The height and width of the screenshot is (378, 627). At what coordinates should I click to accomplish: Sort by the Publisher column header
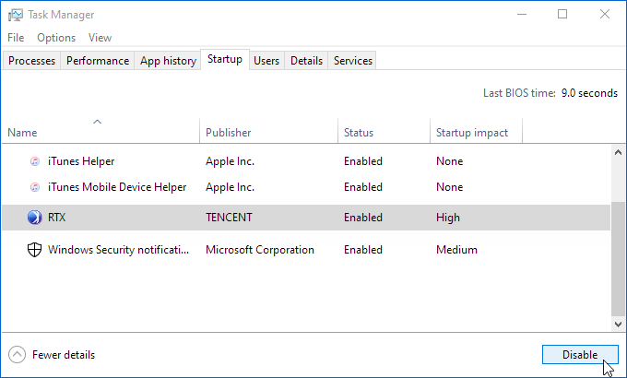pos(268,131)
